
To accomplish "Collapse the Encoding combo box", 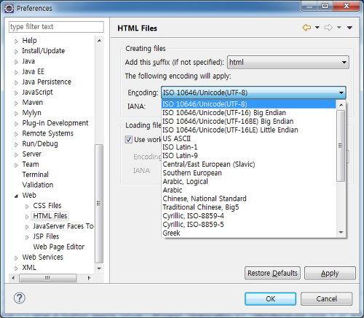I will pos(253,92).
